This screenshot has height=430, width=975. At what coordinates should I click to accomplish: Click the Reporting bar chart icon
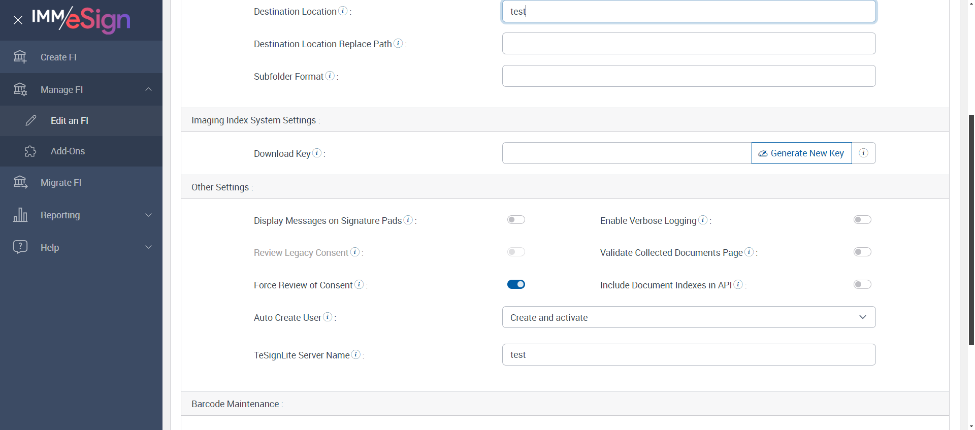pos(20,215)
